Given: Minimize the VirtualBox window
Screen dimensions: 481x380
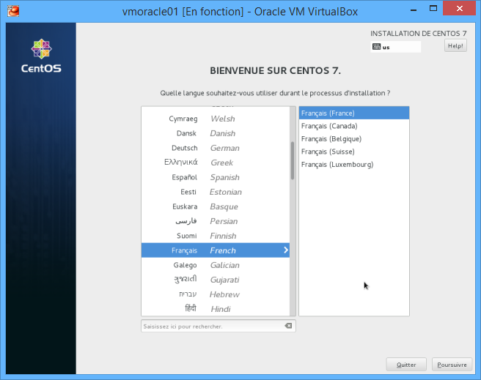Looking at the screenshot, I should (x=414, y=10).
